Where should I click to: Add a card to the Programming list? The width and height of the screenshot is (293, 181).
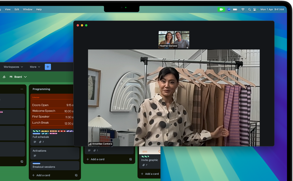tap(41, 175)
